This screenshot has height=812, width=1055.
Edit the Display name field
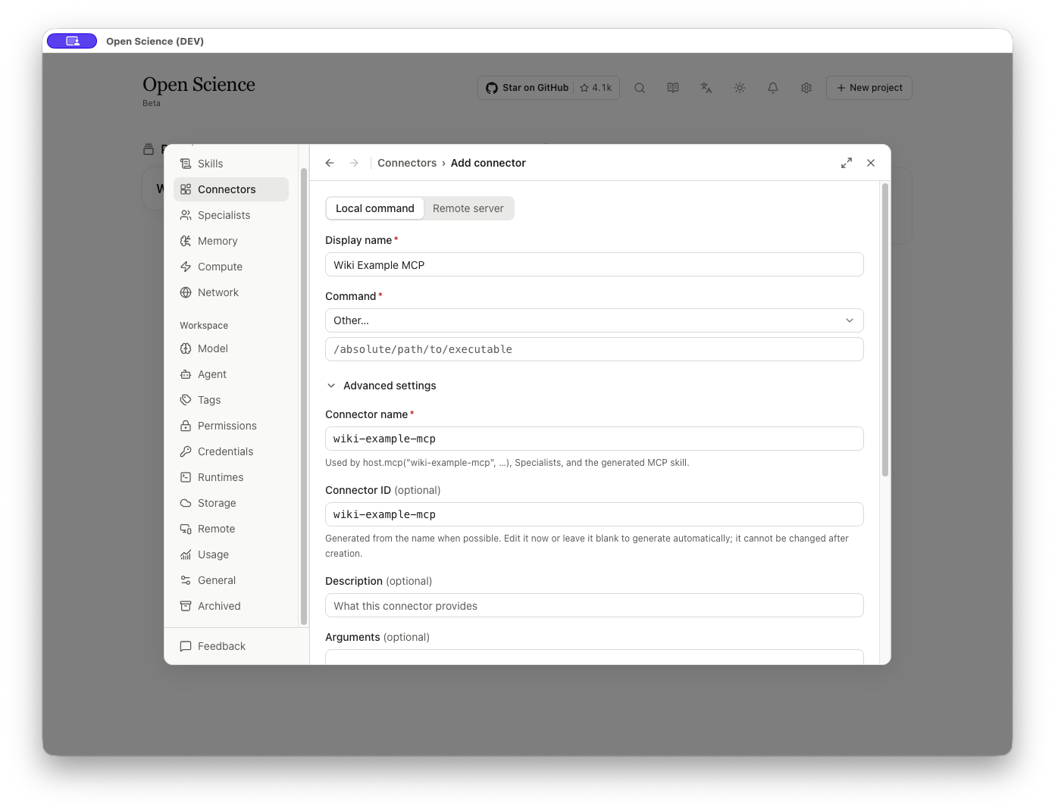point(594,264)
